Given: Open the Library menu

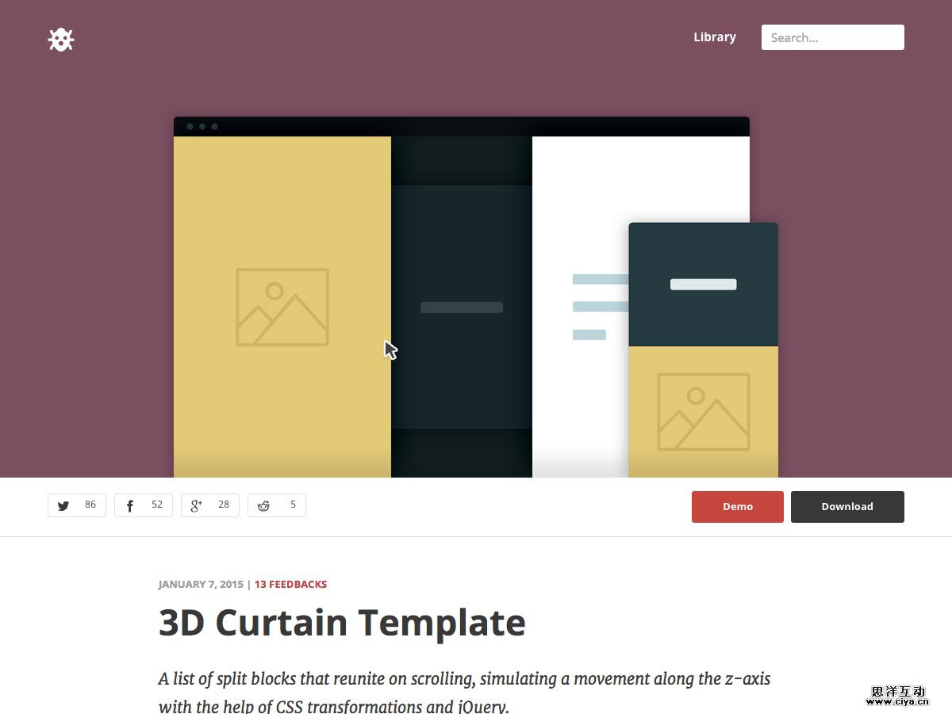Looking at the screenshot, I should click(714, 36).
